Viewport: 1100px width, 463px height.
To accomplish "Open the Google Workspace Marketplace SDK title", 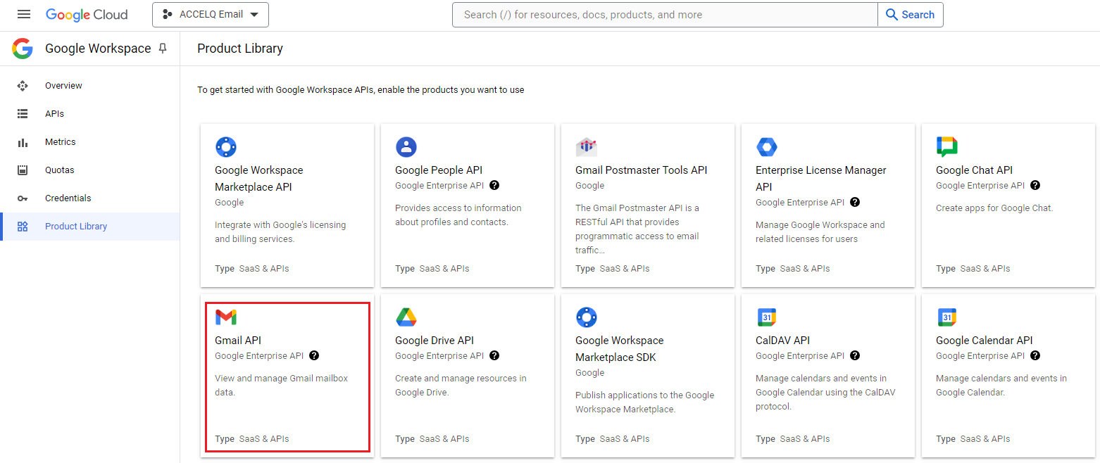I will [x=620, y=349].
